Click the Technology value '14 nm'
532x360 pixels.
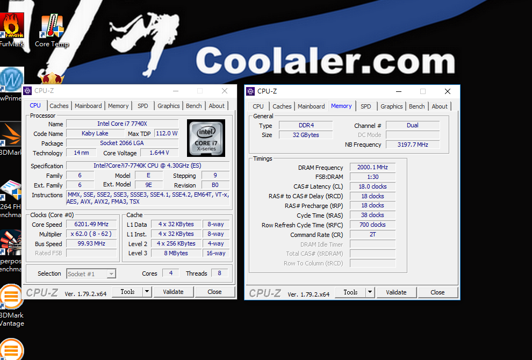pos(82,153)
